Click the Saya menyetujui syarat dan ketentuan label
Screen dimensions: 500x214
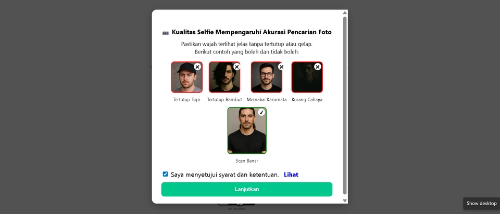(225, 175)
